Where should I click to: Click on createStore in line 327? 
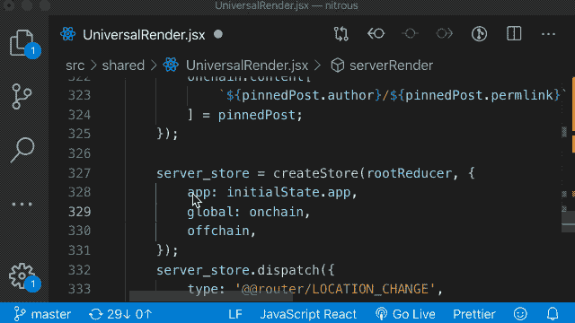pyautogui.click(x=315, y=173)
